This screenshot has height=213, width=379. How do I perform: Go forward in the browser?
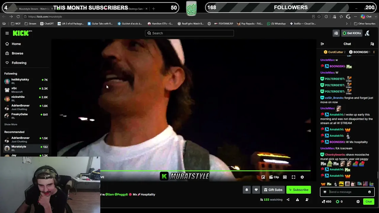(x=11, y=17)
